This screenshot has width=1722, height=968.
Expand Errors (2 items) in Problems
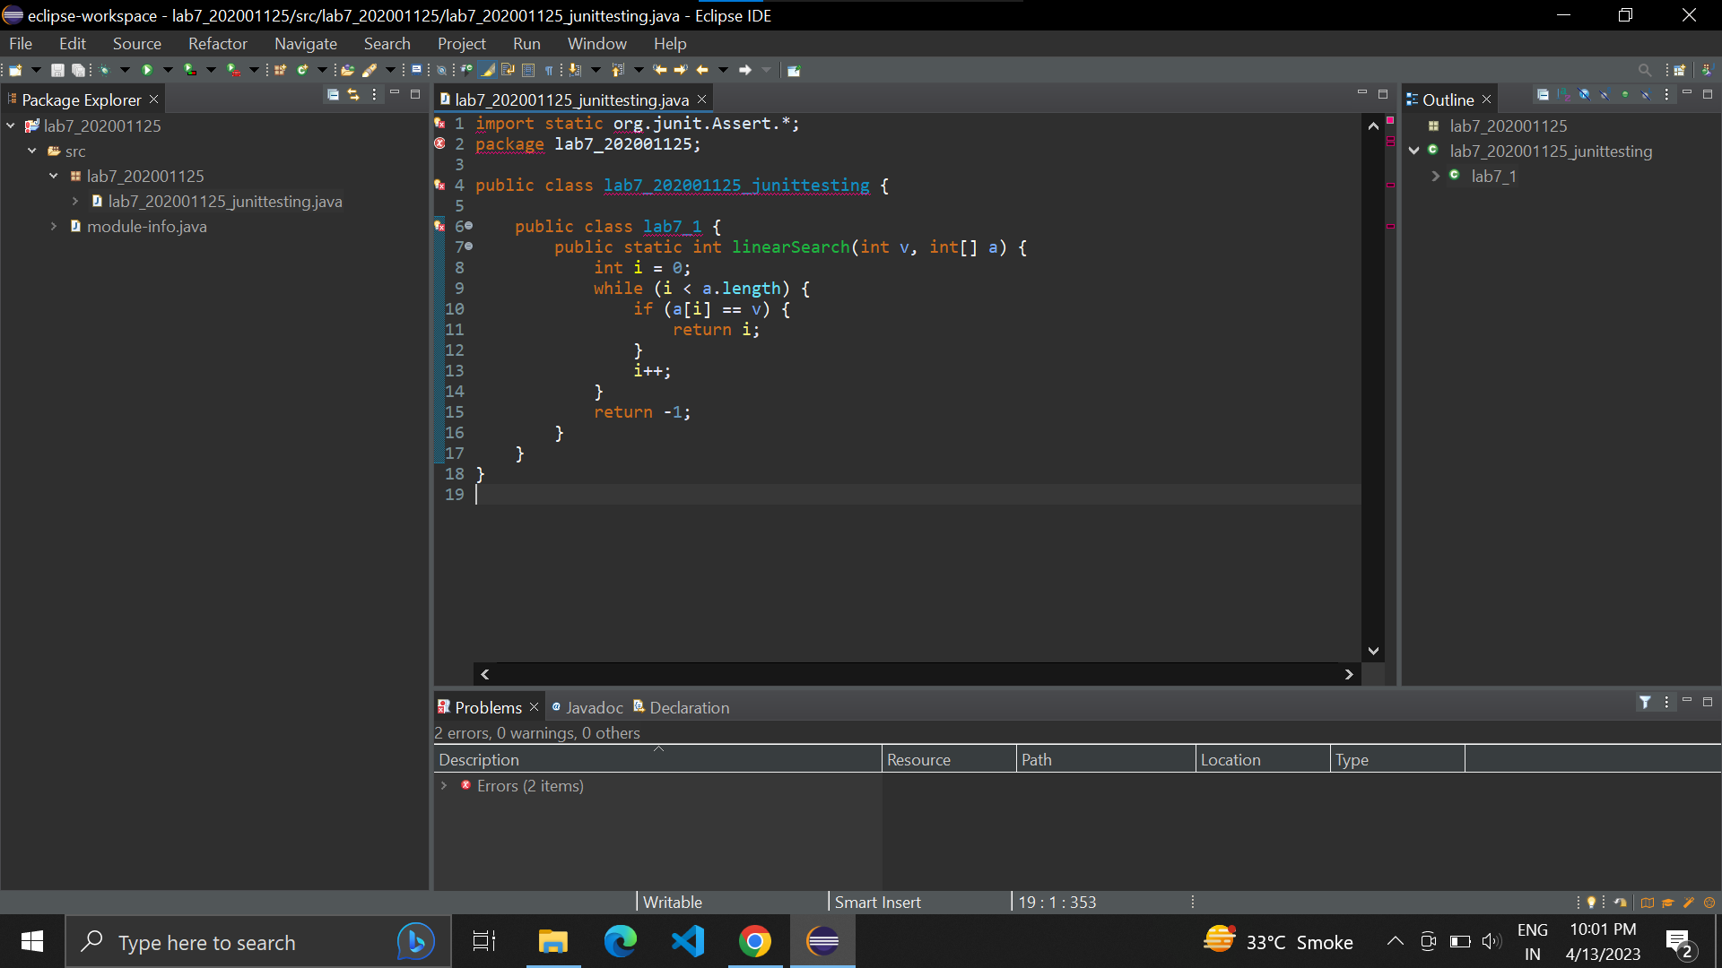(x=444, y=785)
